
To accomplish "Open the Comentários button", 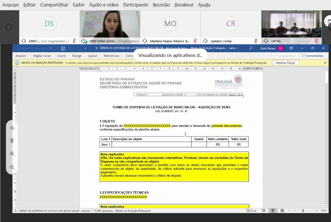I will point(312,56).
